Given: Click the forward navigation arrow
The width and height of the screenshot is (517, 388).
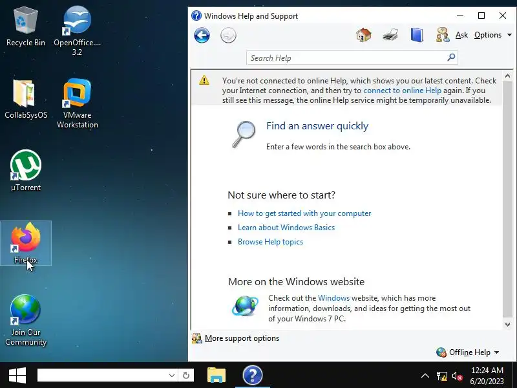Looking at the screenshot, I should (228, 36).
